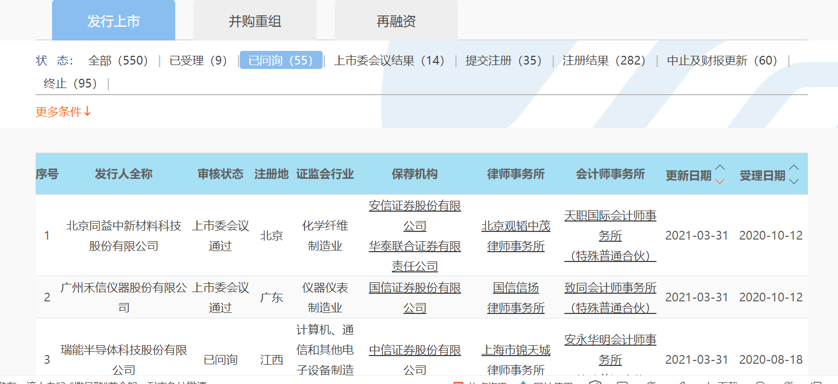
Task: Select row 1 update date 2021-03-31
Action: [x=697, y=236]
